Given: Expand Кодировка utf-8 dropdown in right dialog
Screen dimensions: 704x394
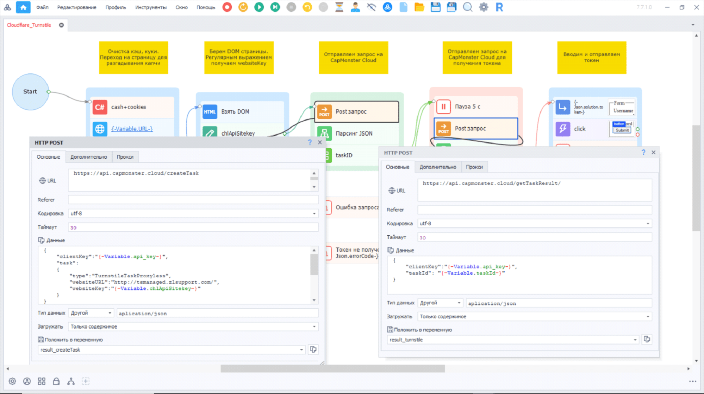Looking at the screenshot, I should 648,224.
